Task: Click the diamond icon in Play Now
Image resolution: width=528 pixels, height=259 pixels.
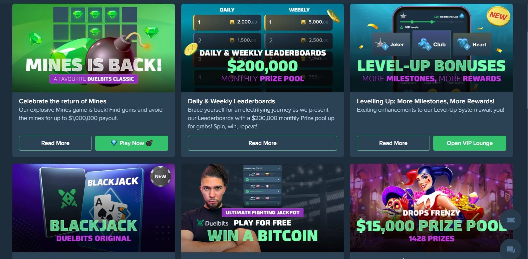Action: (114, 143)
